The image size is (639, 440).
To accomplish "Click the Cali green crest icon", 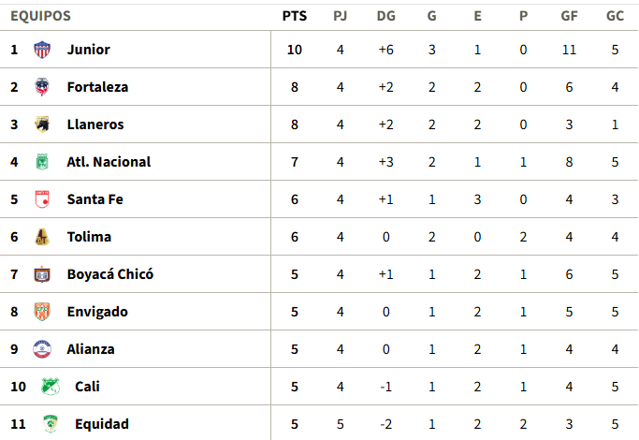I will point(51,387).
